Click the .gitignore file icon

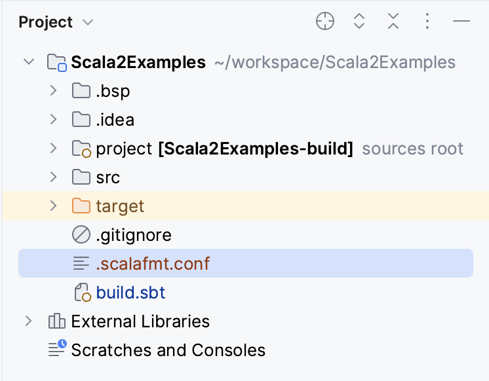point(81,235)
